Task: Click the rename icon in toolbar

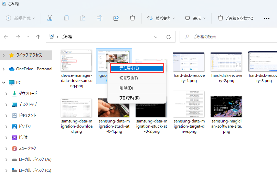Action: 99,18
